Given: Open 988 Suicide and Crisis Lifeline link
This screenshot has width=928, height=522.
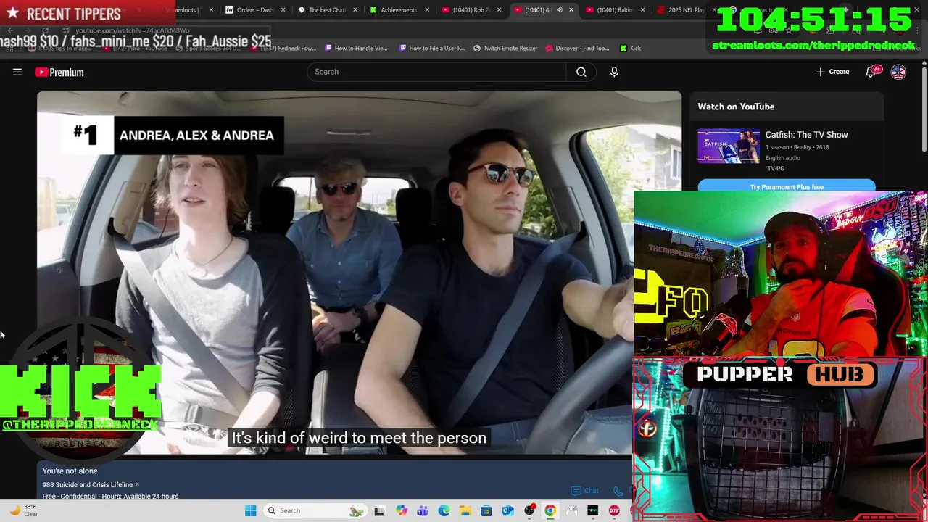Looking at the screenshot, I should [91, 484].
